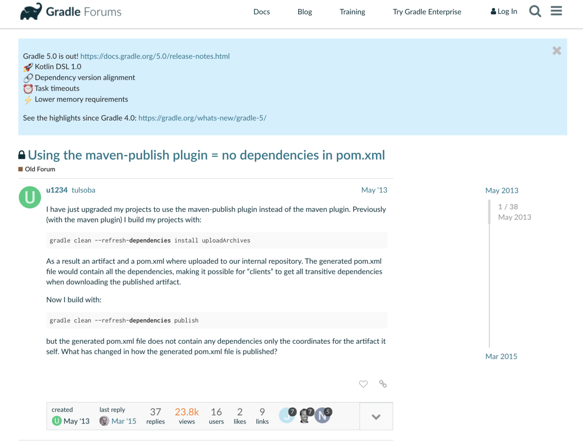The image size is (583, 443).
Task: Click the 1 / 38 post counter
Action: [x=508, y=207]
